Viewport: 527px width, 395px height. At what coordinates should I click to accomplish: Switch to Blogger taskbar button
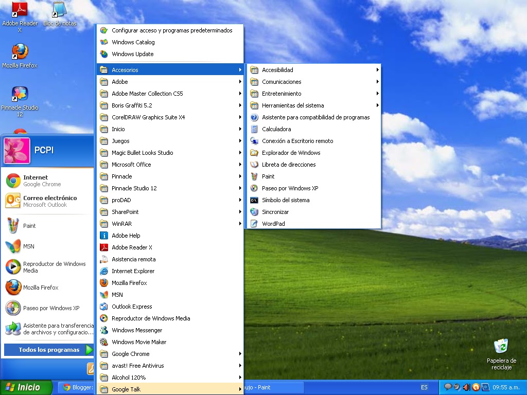click(x=77, y=387)
